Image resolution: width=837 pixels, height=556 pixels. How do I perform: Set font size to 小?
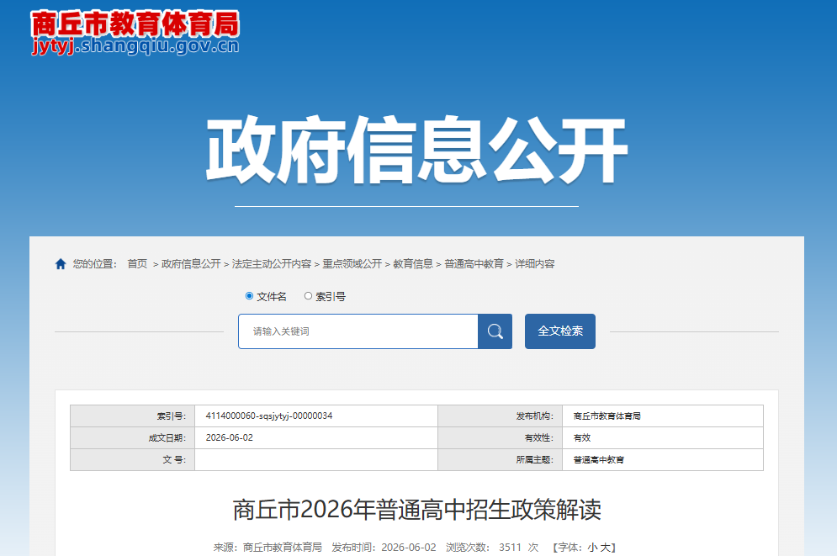click(592, 548)
